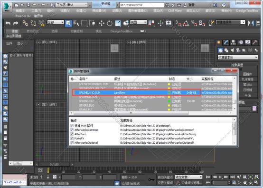This screenshot has height=188, width=263.
Task: Open the Hierarchy tab in command panel
Action: point(233,42)
